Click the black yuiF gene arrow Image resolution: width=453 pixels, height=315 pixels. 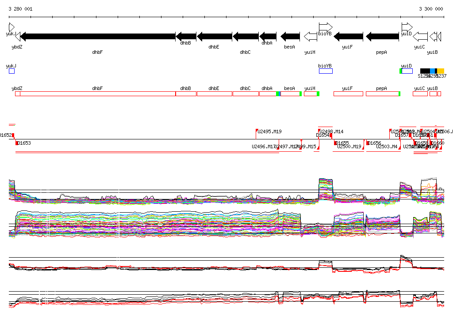coord(348,37)
